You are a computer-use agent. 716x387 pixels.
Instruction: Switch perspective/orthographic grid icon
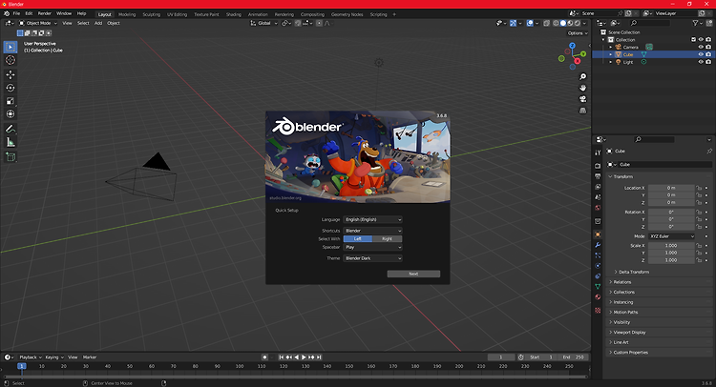(582, 111)
